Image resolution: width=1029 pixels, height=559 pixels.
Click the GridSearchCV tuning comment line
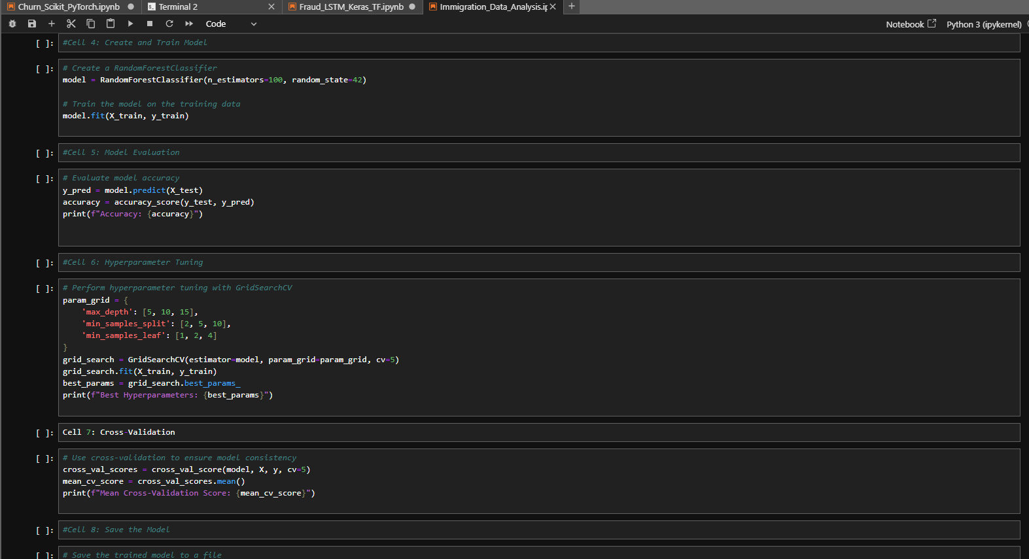coord(177,288)
